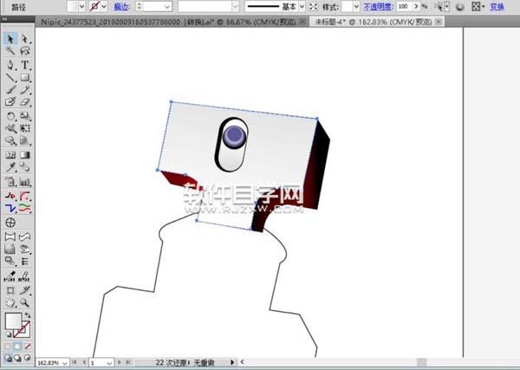
Task: Open the zoom level dropdown at 162.83%
Action: [65, 363]
